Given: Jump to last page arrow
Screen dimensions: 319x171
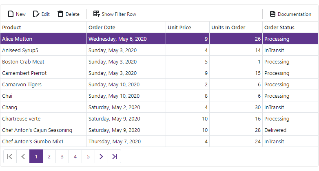Looking at the screenshot, I should click(115, 156).
